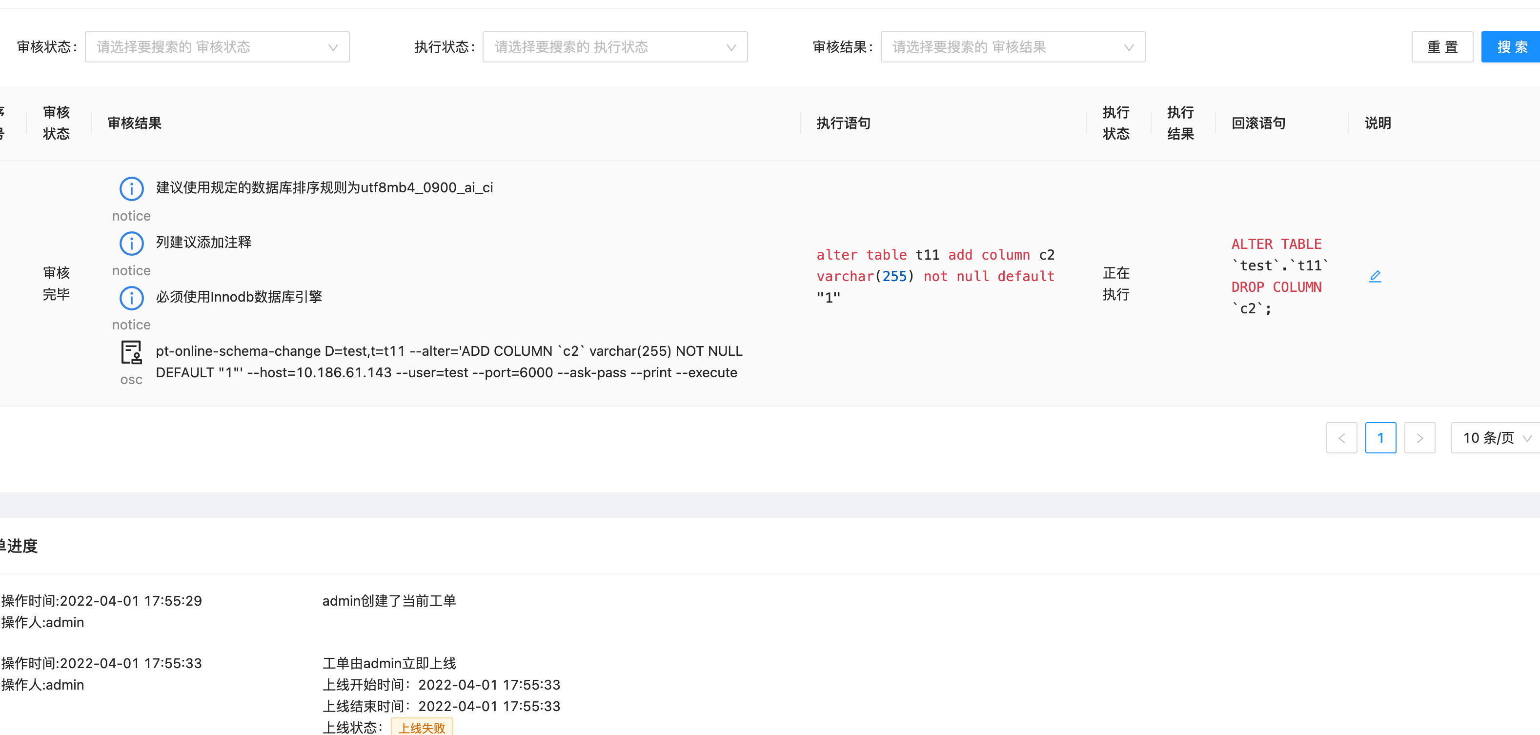Open the 审核状态 dropdown
Image resolution: width=1540 pixels, height=735 pixels.
pos(217,47)
